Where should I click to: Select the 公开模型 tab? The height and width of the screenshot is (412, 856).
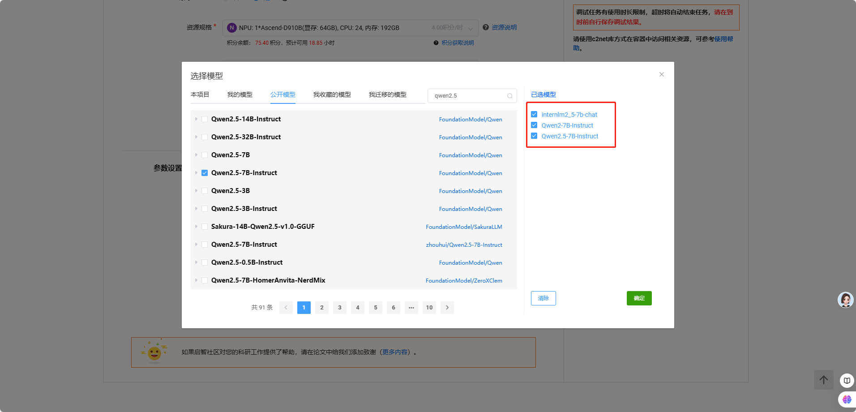pos(283,94)
